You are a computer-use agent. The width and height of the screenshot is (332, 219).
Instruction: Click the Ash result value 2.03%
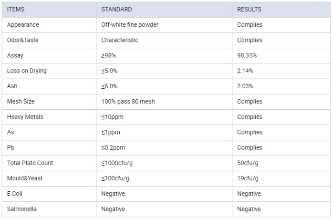point(245,86)
